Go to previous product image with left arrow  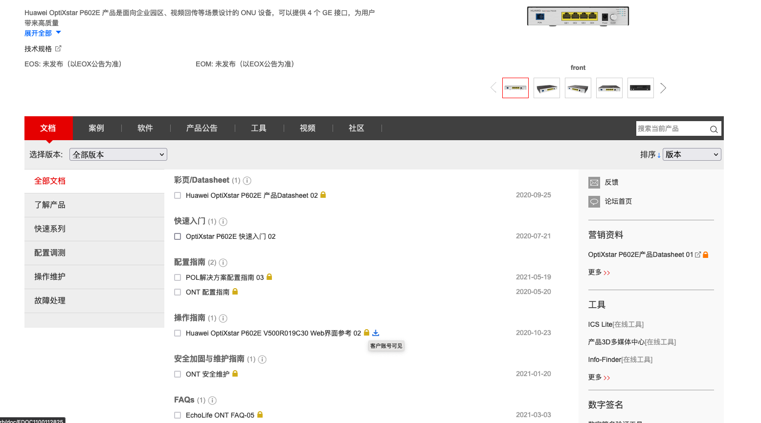pos(493,88)
